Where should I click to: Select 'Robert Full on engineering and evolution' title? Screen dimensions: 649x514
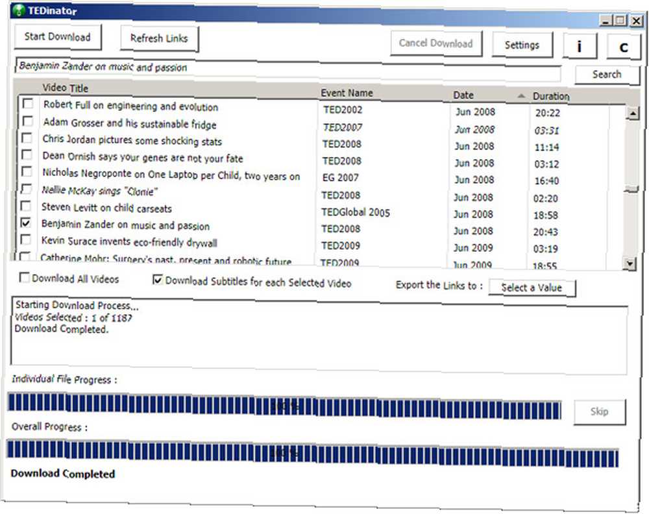[131, 106]
